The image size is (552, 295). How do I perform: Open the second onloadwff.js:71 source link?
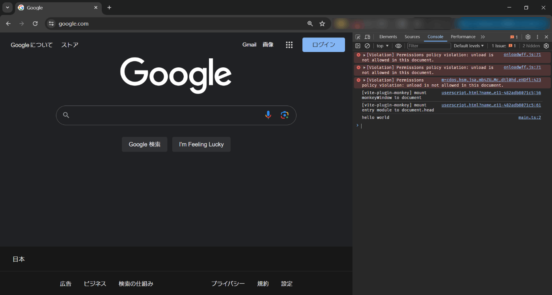pos(522,67)
